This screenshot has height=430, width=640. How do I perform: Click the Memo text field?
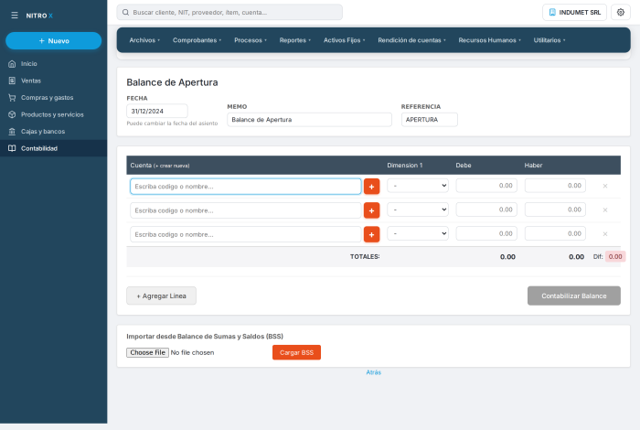[x=309, y=120]
